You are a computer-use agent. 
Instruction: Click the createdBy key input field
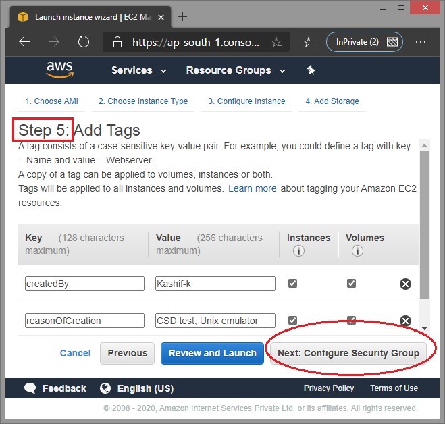pyautogui.click(x=84, y=284)
